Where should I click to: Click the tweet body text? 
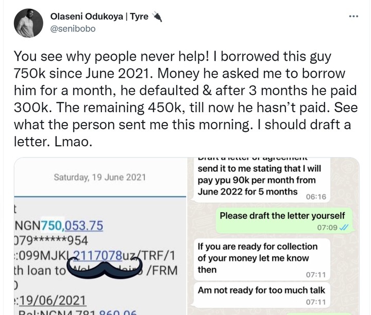tap(185, 99)
